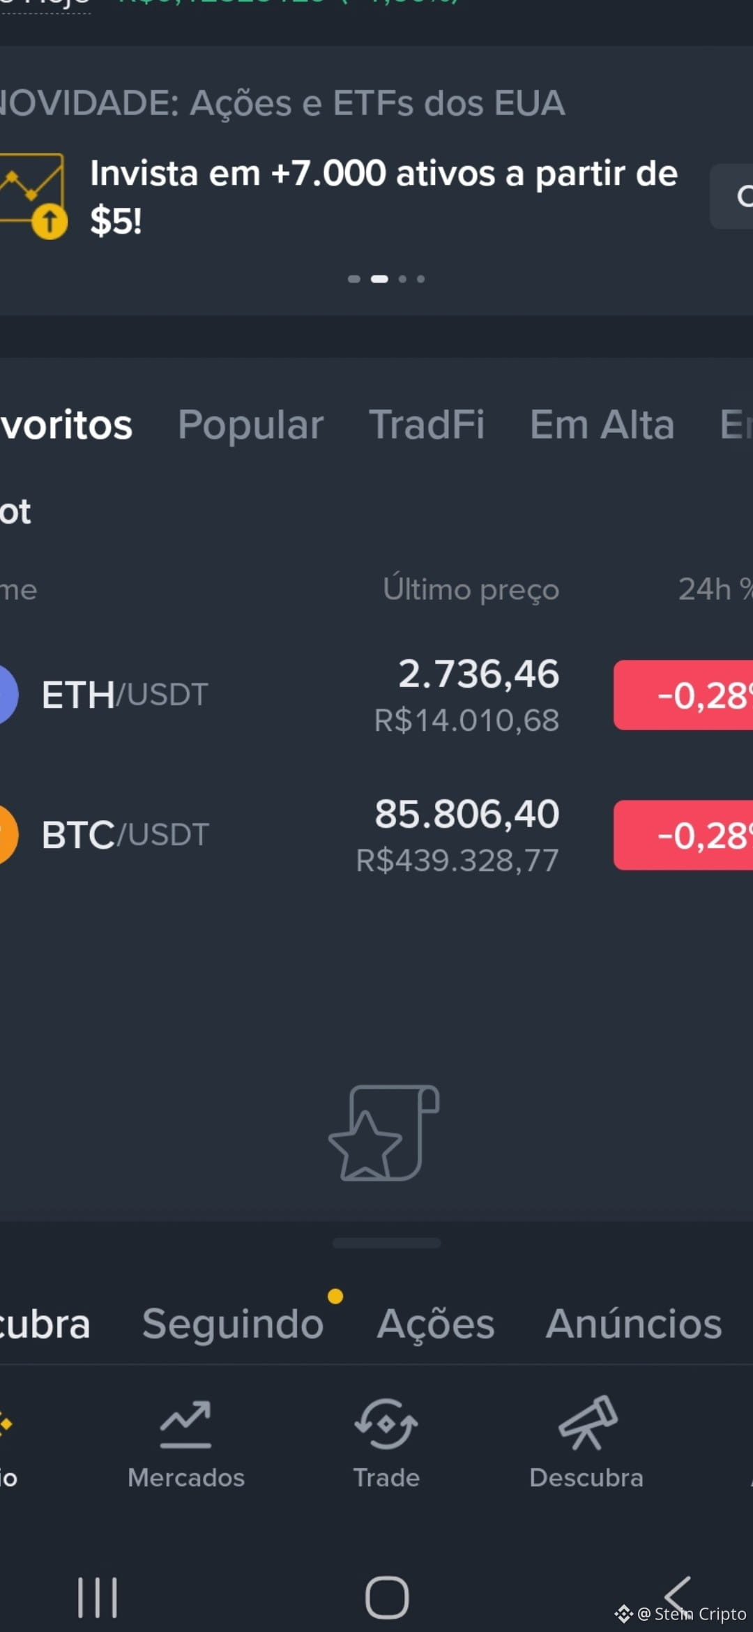Viewport: 753px width, 1632px height.
Task: Tap the Android home button
Action: point(387,1597)
